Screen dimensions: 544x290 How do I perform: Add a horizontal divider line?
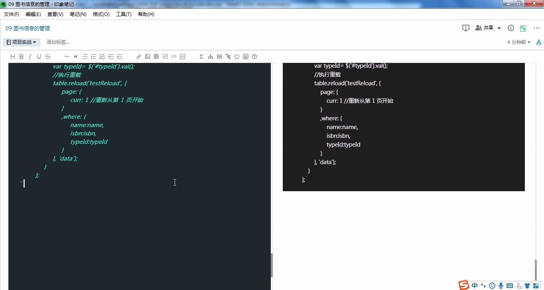[67, 57]
